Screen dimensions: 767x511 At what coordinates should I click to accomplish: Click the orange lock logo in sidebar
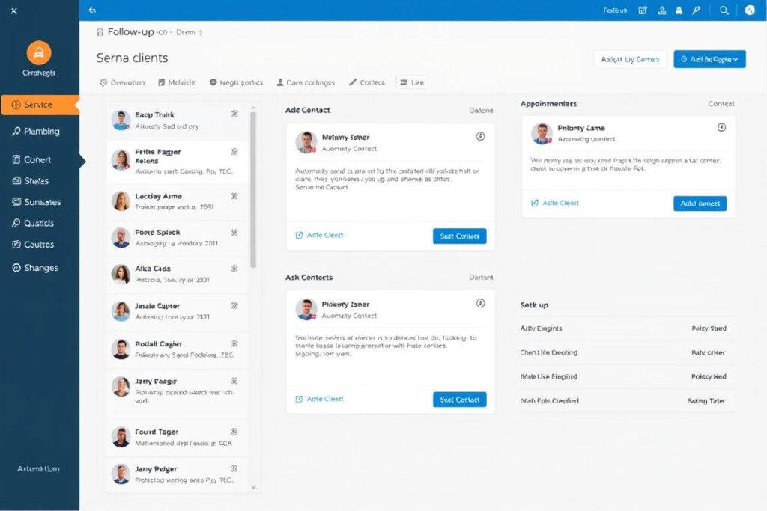coord(39,52)
